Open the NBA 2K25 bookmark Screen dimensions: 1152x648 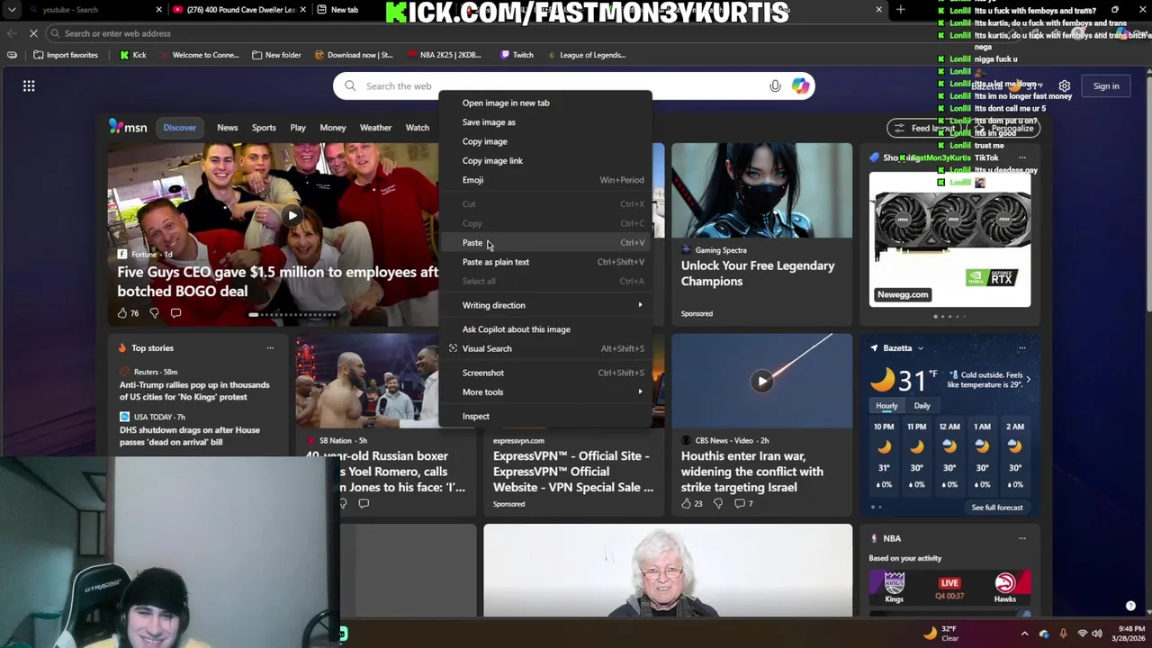pos(445,55)
